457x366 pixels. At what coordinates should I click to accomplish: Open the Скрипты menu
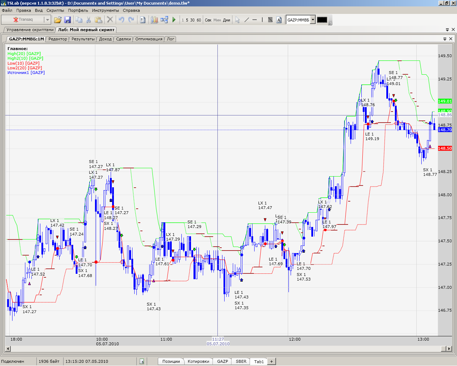55,10
